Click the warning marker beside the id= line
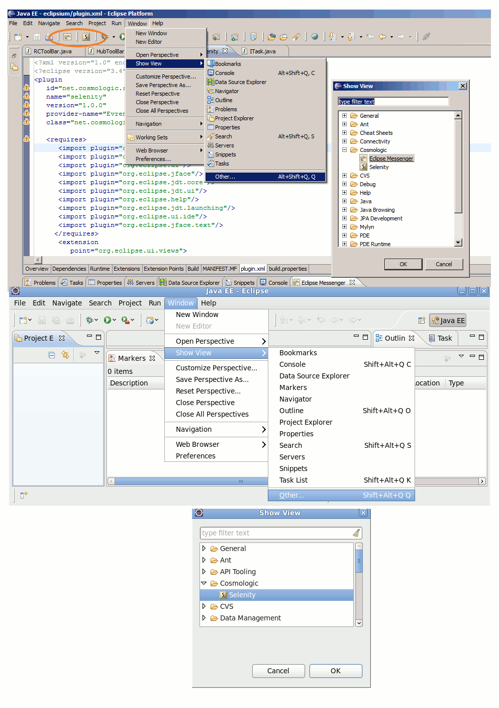Screen dimensions: 499x708 point(27,88)
